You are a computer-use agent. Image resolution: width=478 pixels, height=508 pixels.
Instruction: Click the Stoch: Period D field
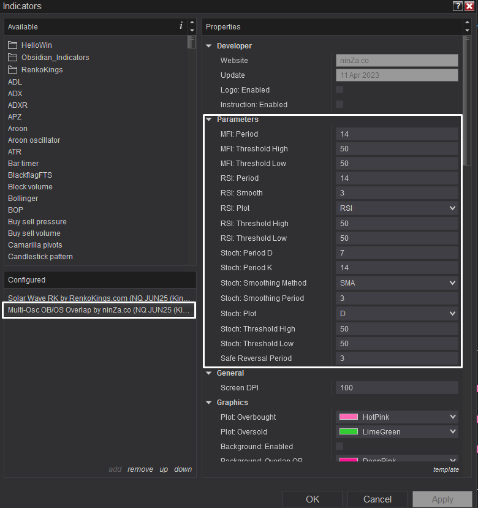(x=397, y=252)
